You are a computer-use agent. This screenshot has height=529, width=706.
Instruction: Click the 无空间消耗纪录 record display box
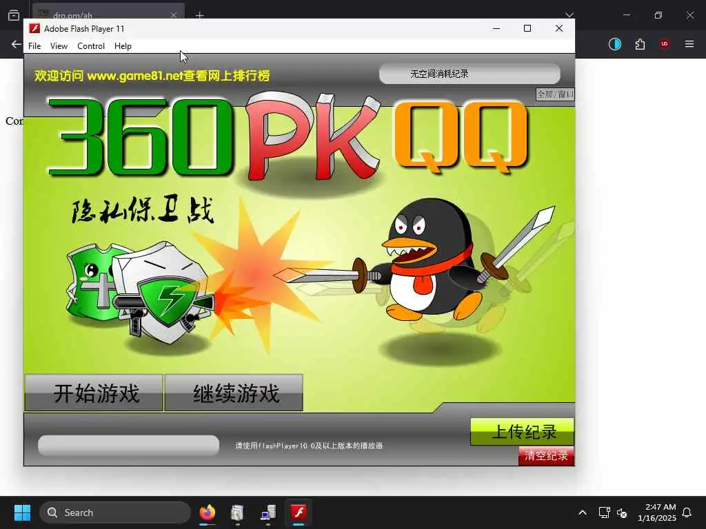pos(470,74)
